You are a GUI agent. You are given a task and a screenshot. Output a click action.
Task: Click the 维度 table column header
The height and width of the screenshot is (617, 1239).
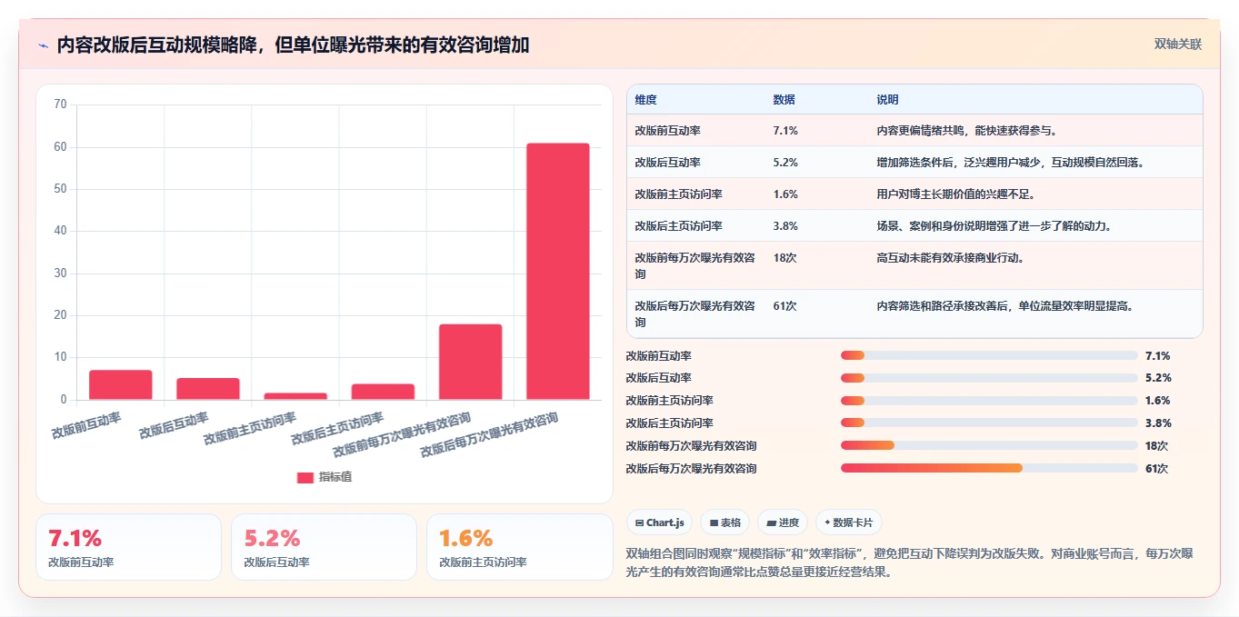pyautogui.click(x=645, y=100)
